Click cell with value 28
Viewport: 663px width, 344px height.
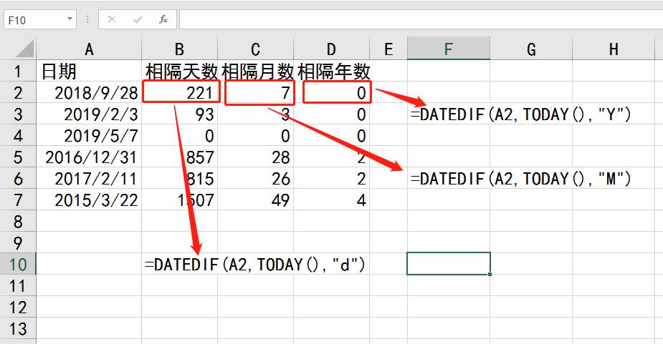point(255,157)
